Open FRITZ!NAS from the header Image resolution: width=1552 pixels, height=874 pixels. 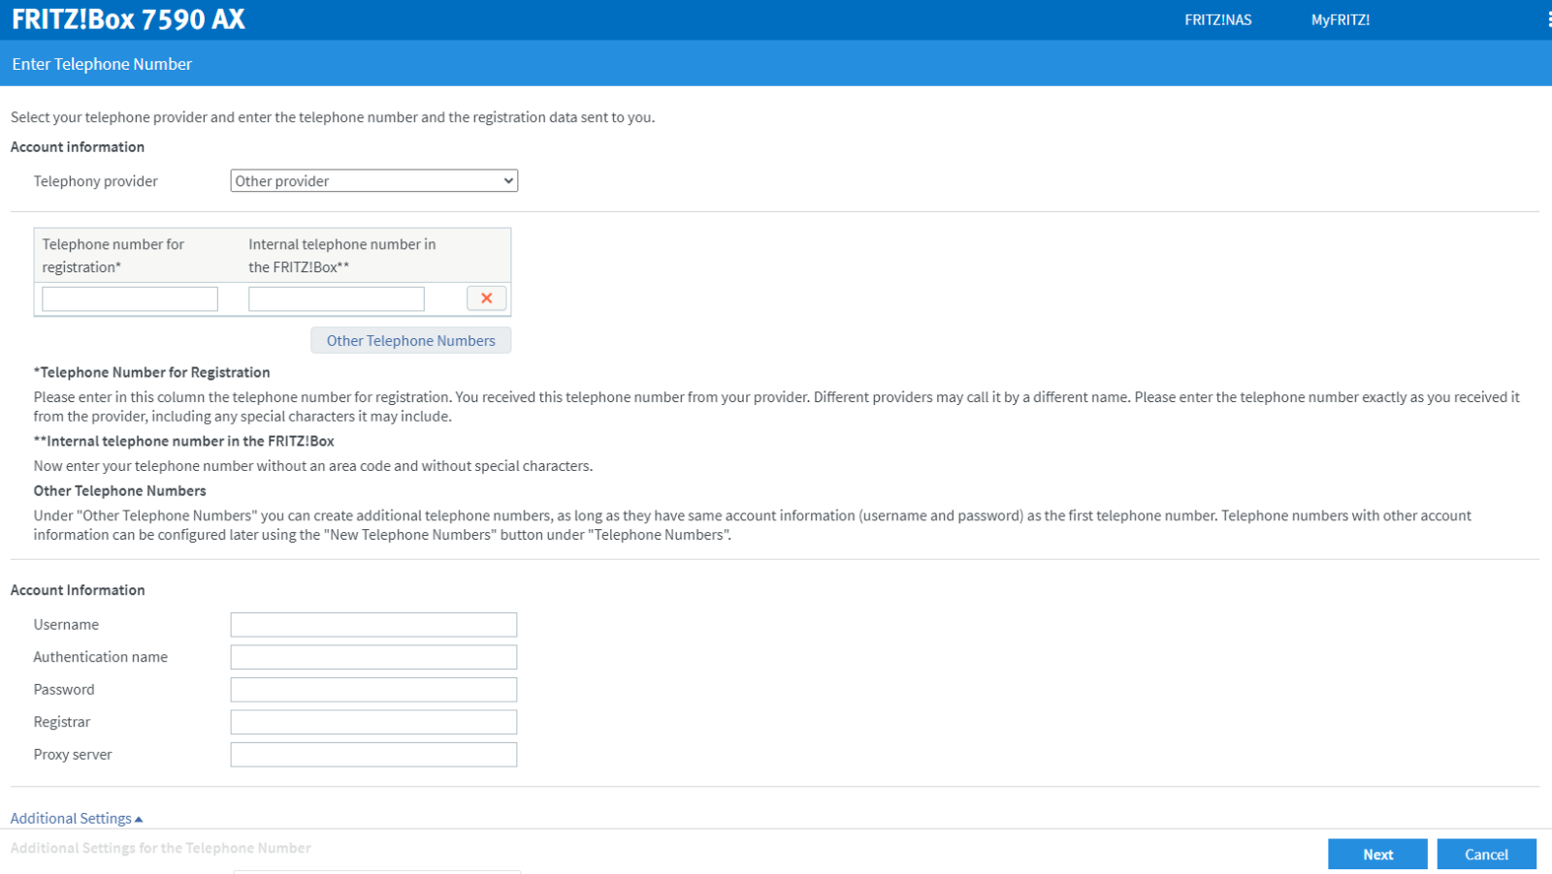pos(1217,19)
